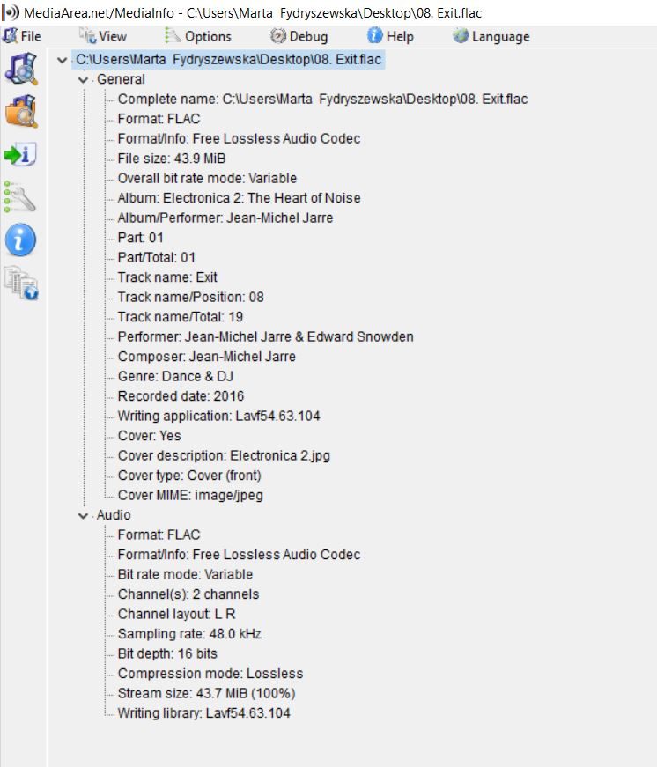Viewport: 657px width, 767px height.
Task: Select the Performer row with Edward Snowden
Action: coord(265,336)
